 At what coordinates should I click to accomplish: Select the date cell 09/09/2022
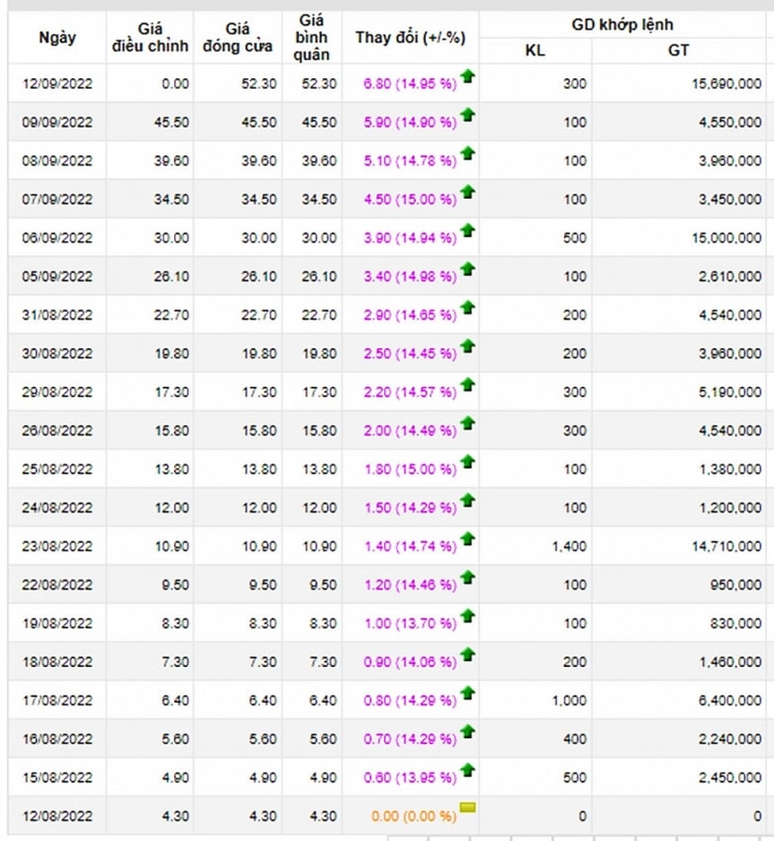57,123
